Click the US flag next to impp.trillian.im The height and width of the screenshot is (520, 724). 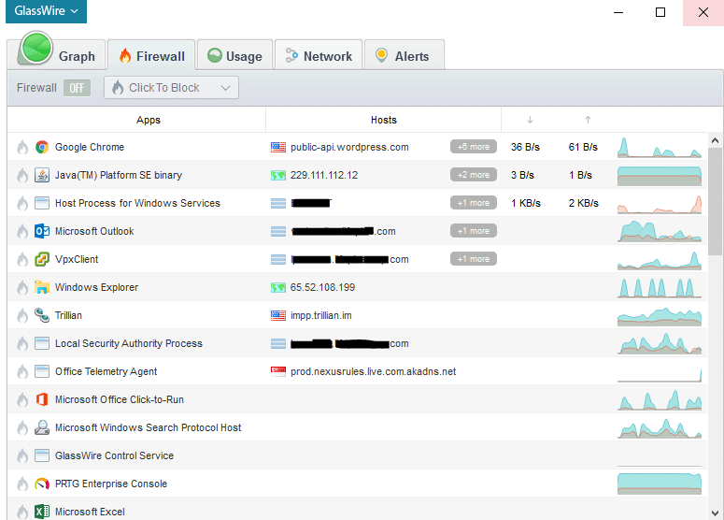coord(278,315)
